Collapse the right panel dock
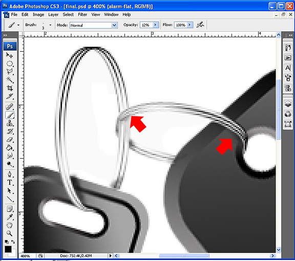Viewport: 295px width, 261px height. pyautogui.click(x=290, y=35)
